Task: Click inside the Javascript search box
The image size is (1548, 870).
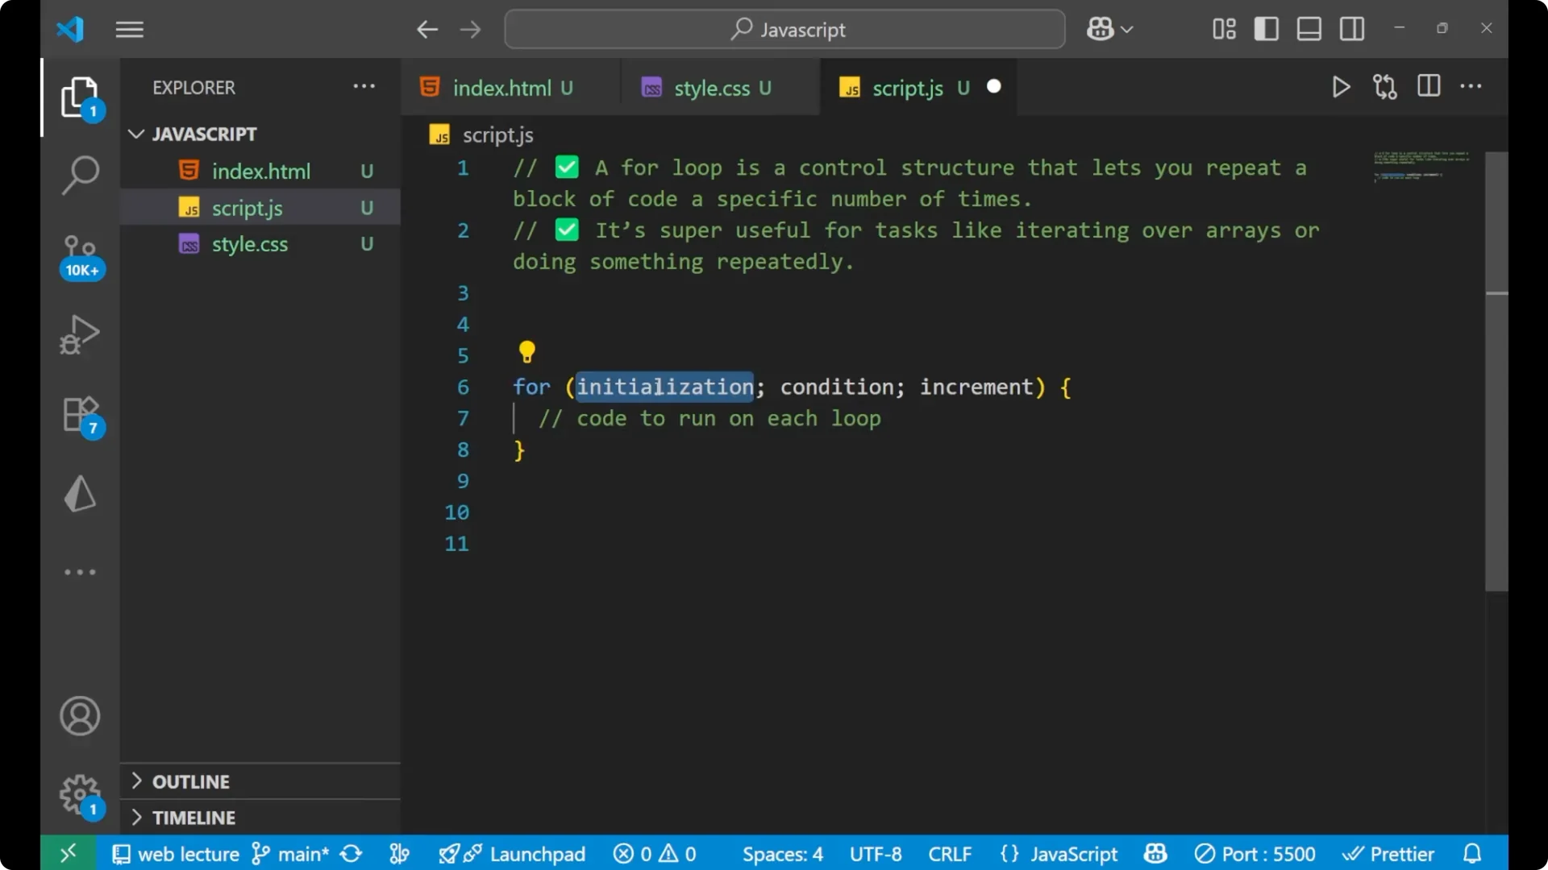Action: (784, 29)
